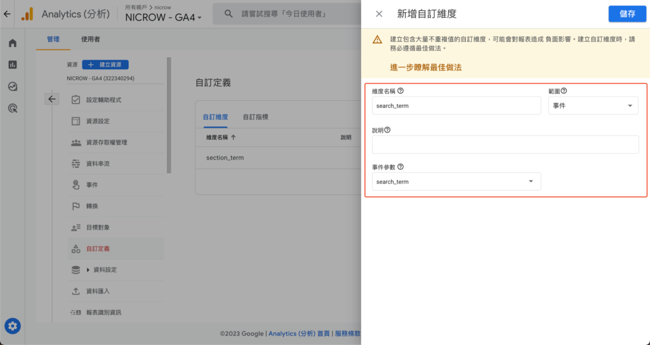Expand the 資料設定 submenu triangle
Viewport: 650px width, 345px height.
pos(88,270)
